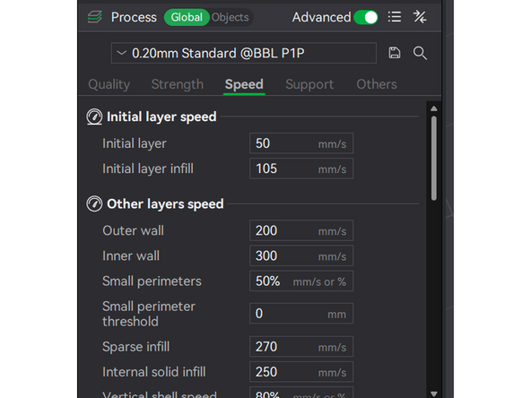The width and height of the screenshot is (531, 398).
Task: Click the Inner wall label
Action: pyautogui.click(x=131, y=255)
